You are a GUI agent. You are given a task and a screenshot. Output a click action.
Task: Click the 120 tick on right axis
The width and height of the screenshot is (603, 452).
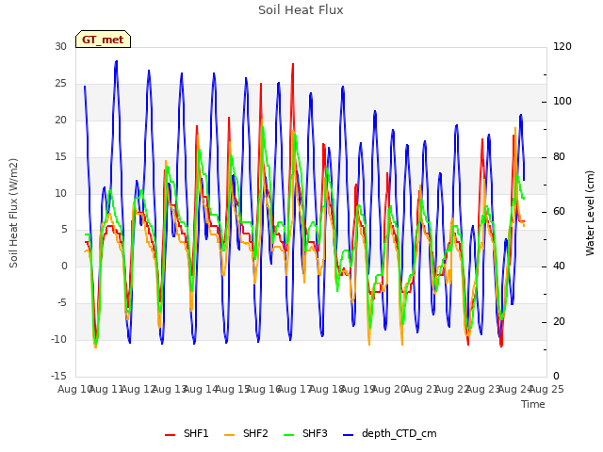[562, 46]
